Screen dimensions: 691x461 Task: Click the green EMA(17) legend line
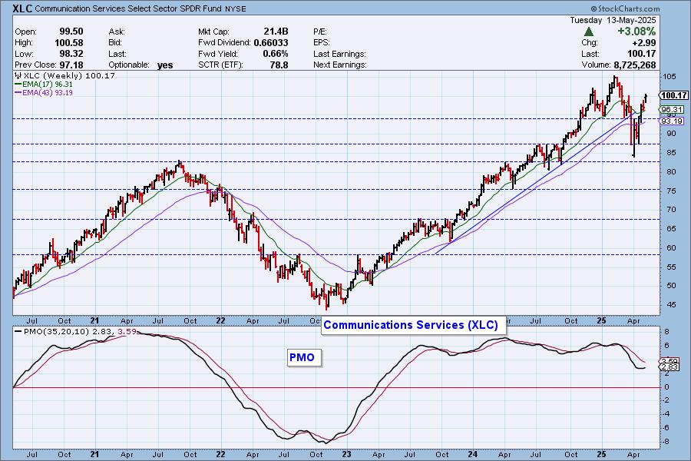click(18, 84)
